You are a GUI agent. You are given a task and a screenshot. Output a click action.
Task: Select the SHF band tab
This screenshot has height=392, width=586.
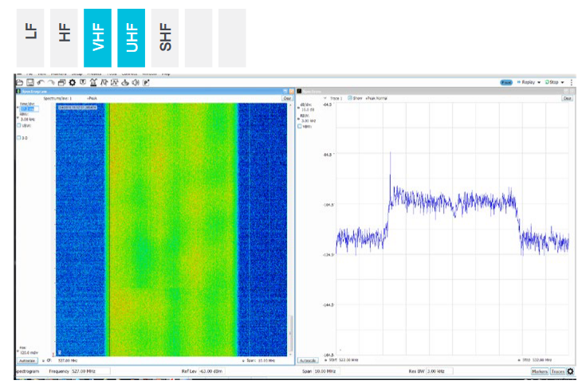(x=165, y=38)
